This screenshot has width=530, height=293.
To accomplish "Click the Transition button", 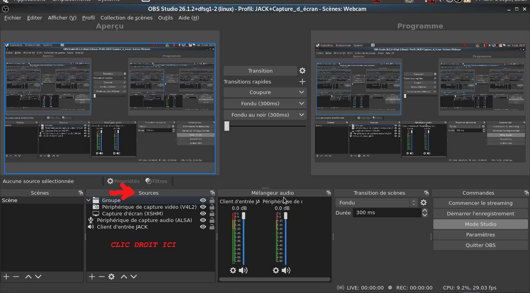I will 260,71.
